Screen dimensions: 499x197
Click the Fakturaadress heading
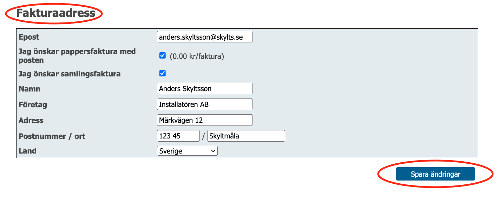56,13
